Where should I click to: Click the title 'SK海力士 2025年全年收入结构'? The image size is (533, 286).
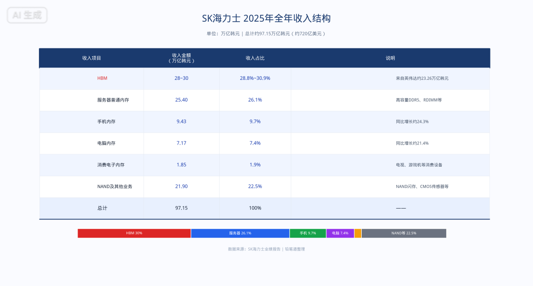pos(266,18)
